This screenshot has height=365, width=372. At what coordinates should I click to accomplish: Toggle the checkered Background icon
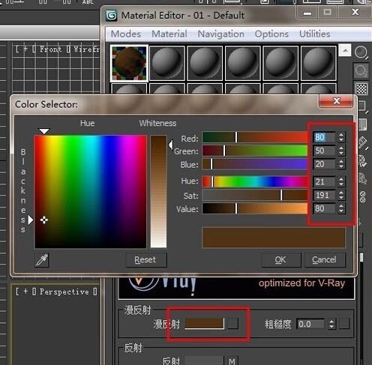(361, 88)
